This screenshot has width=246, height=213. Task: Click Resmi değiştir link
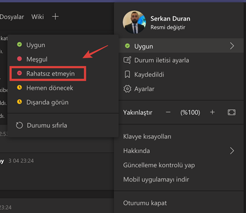pyautogui.click(x=168, y=28)
